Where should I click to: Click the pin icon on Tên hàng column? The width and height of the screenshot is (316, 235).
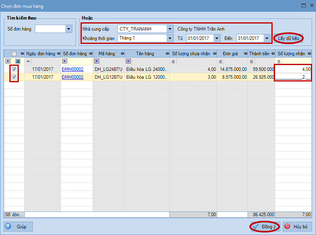click(x=167, y=54)
